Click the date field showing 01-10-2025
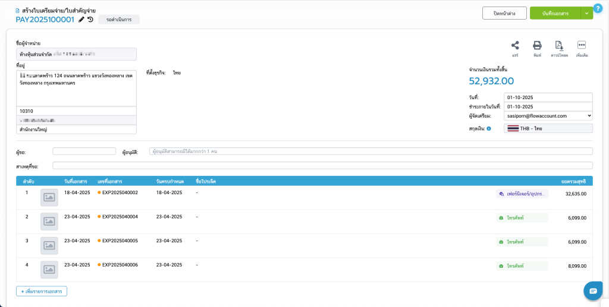 [548, 97]
